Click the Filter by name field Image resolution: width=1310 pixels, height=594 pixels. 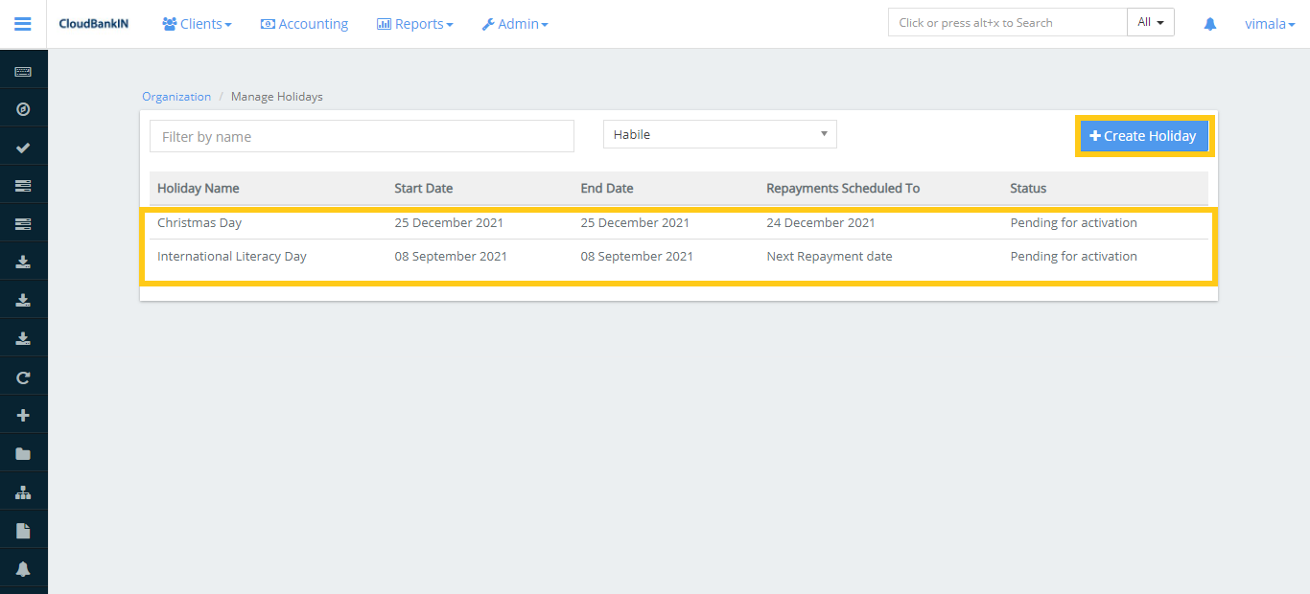pyautogui.click(x=362, y=137)
